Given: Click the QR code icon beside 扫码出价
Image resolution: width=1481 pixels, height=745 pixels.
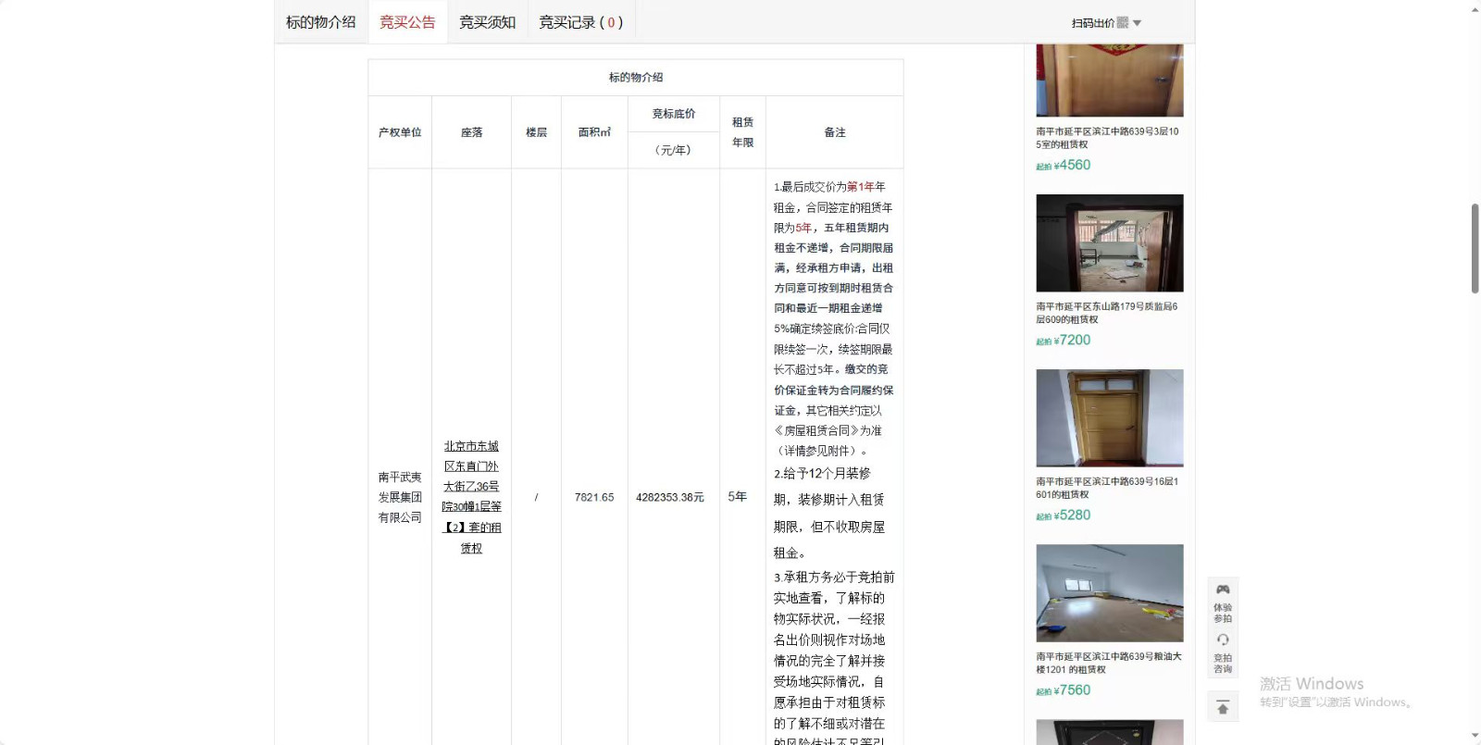Looking at the screenshot, I should click(x=1123, y=23).
